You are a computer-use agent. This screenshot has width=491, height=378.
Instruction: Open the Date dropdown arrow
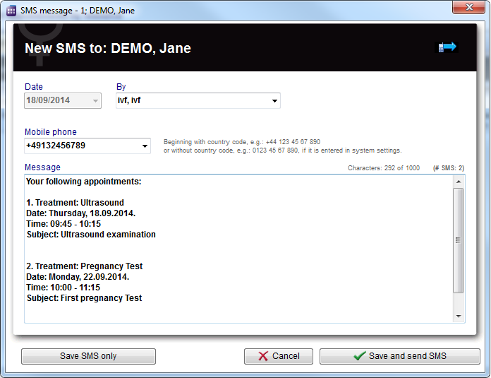pyautogui.click(x=95, y=101)
